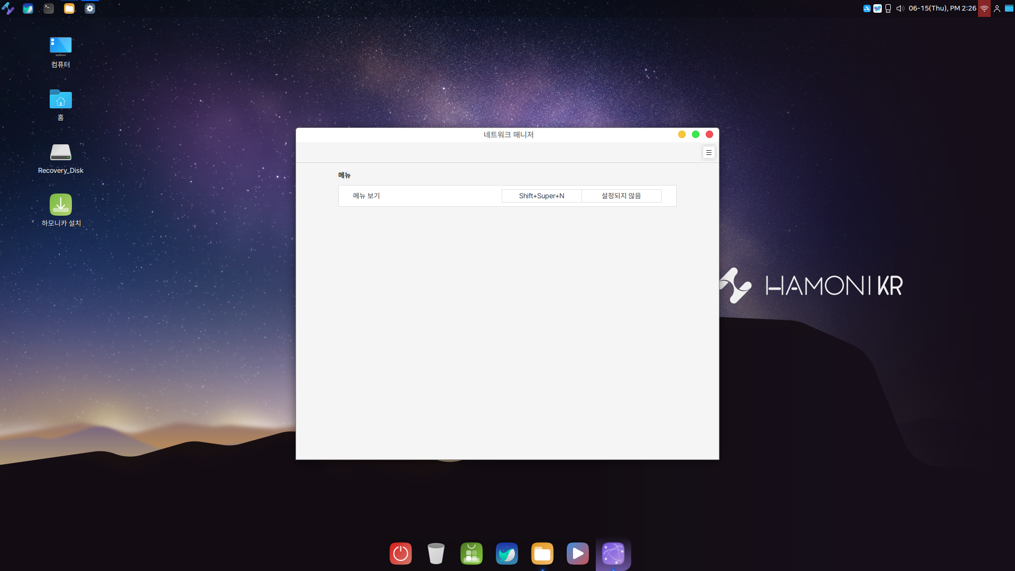This screenshot has width=1015, height=571.
Task: Open the hamburger menu in Network Manager
Action: pyautogui.click(x=708, y=152)
